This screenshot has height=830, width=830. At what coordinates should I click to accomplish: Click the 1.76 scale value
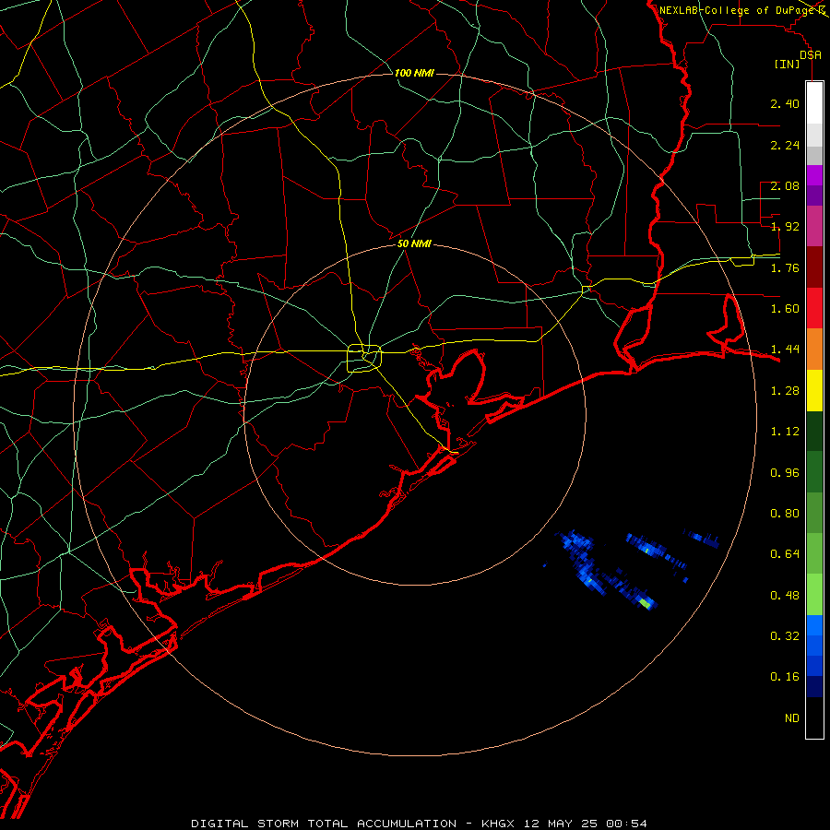[x=785, y=267]
